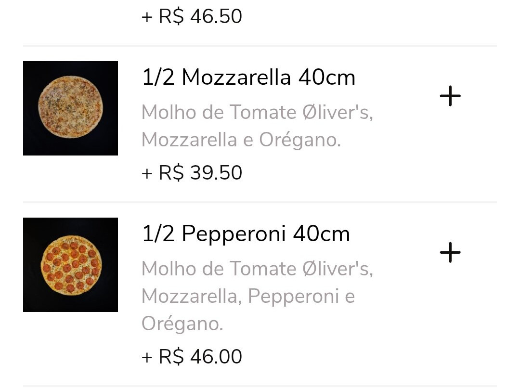
Task: Tap the "+ R$ 46.00" price
Action: tap(192, 357)
